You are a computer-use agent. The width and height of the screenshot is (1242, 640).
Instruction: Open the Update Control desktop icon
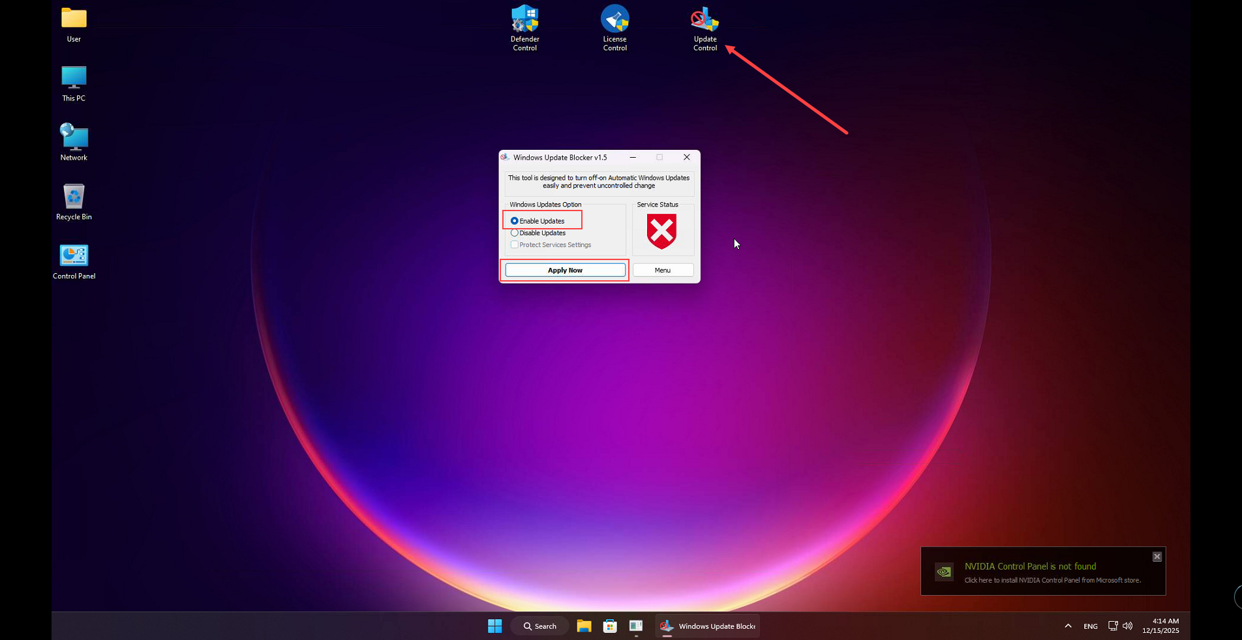704,21
